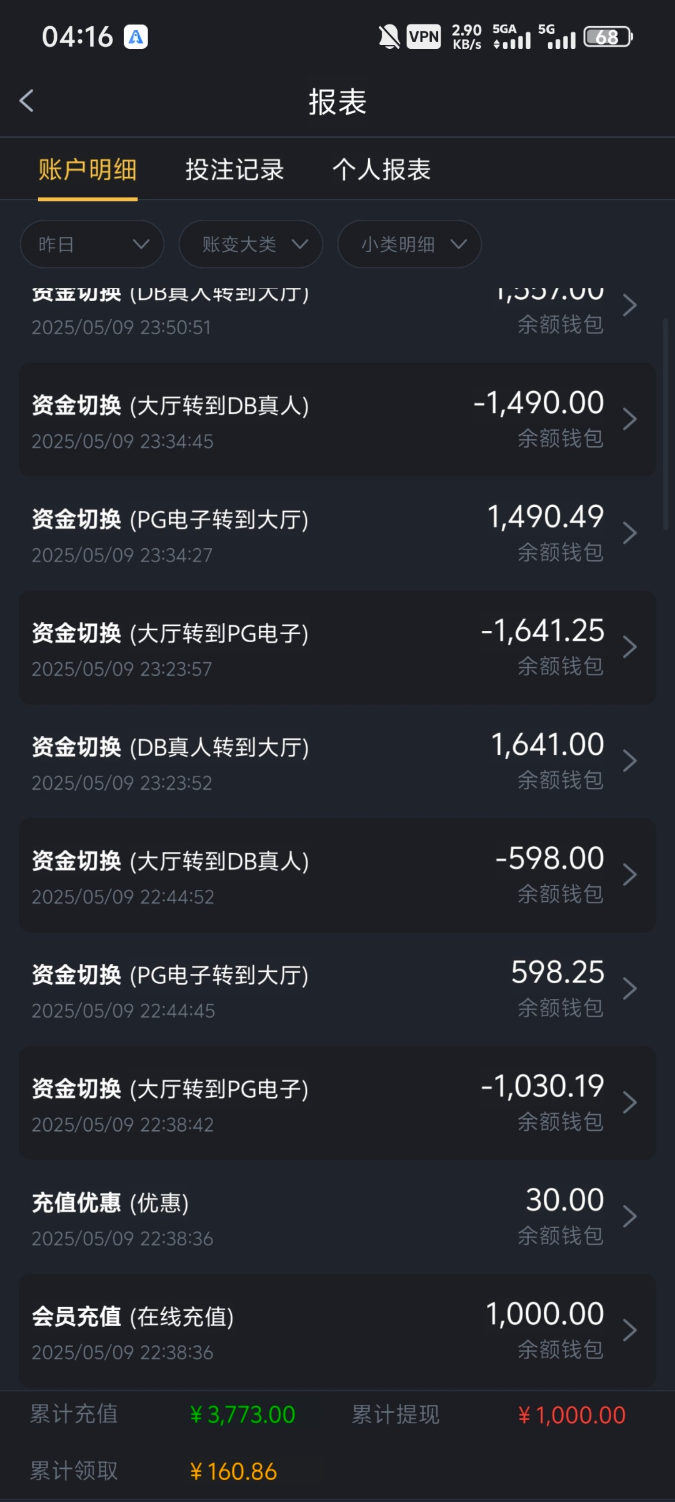Switch to the 投注记录 tab
The image size is (675, 1502).
tap(234, 170)
